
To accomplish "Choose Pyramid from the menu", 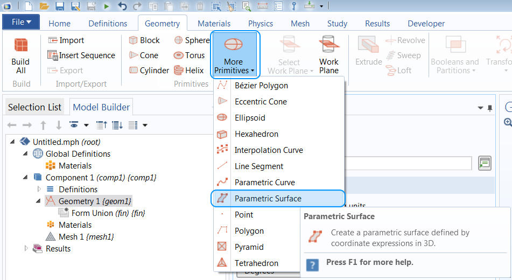I will [x=257, y=247].
